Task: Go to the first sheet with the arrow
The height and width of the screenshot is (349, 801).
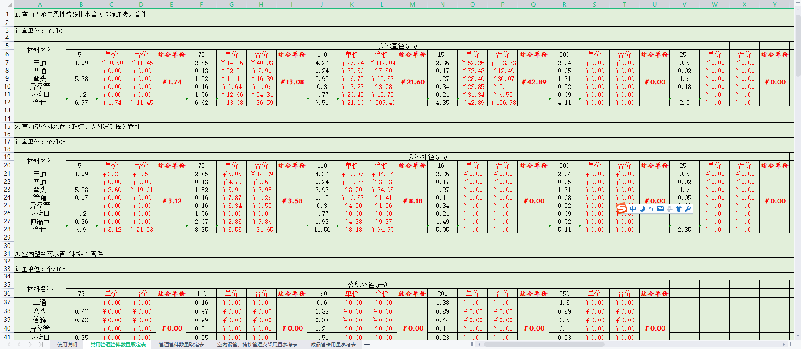Action: pos(9,344)
